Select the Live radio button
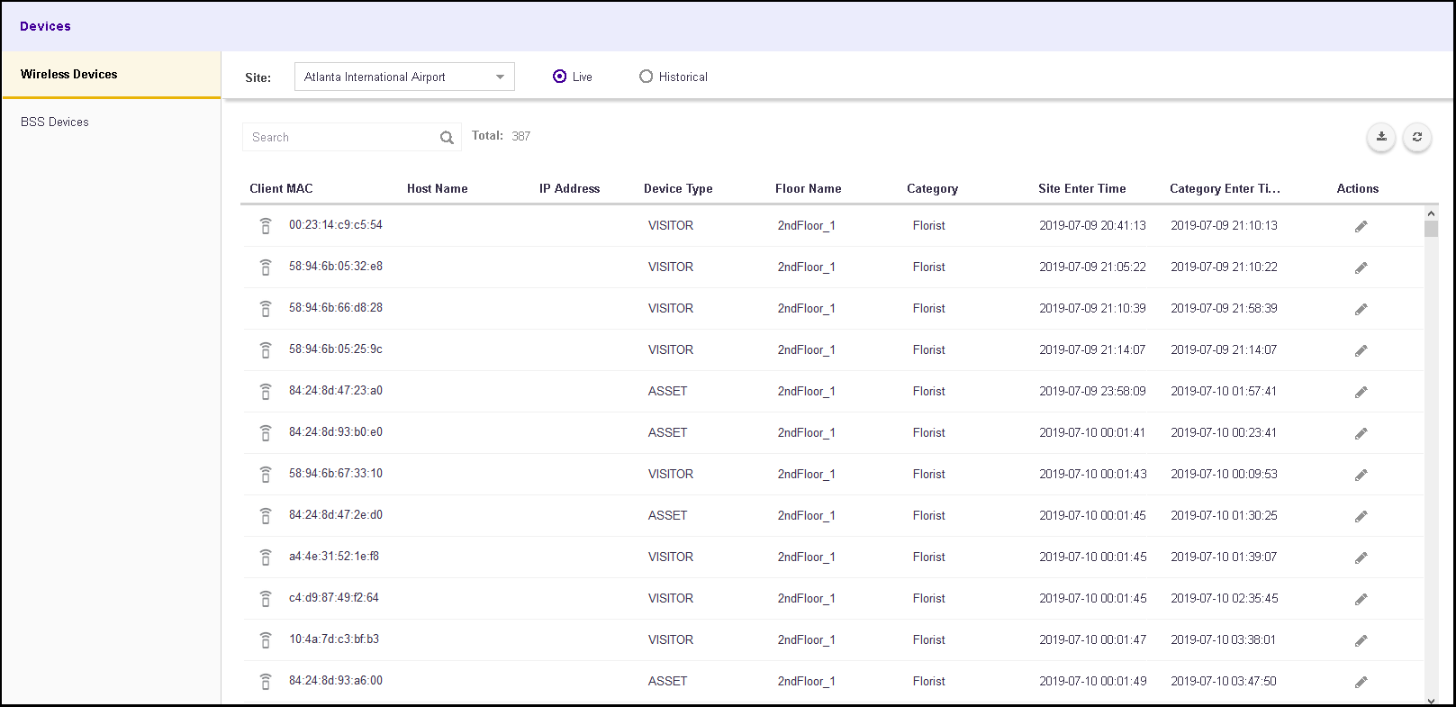The height and width of the screenshot is (707, 1456). (560, 77)
